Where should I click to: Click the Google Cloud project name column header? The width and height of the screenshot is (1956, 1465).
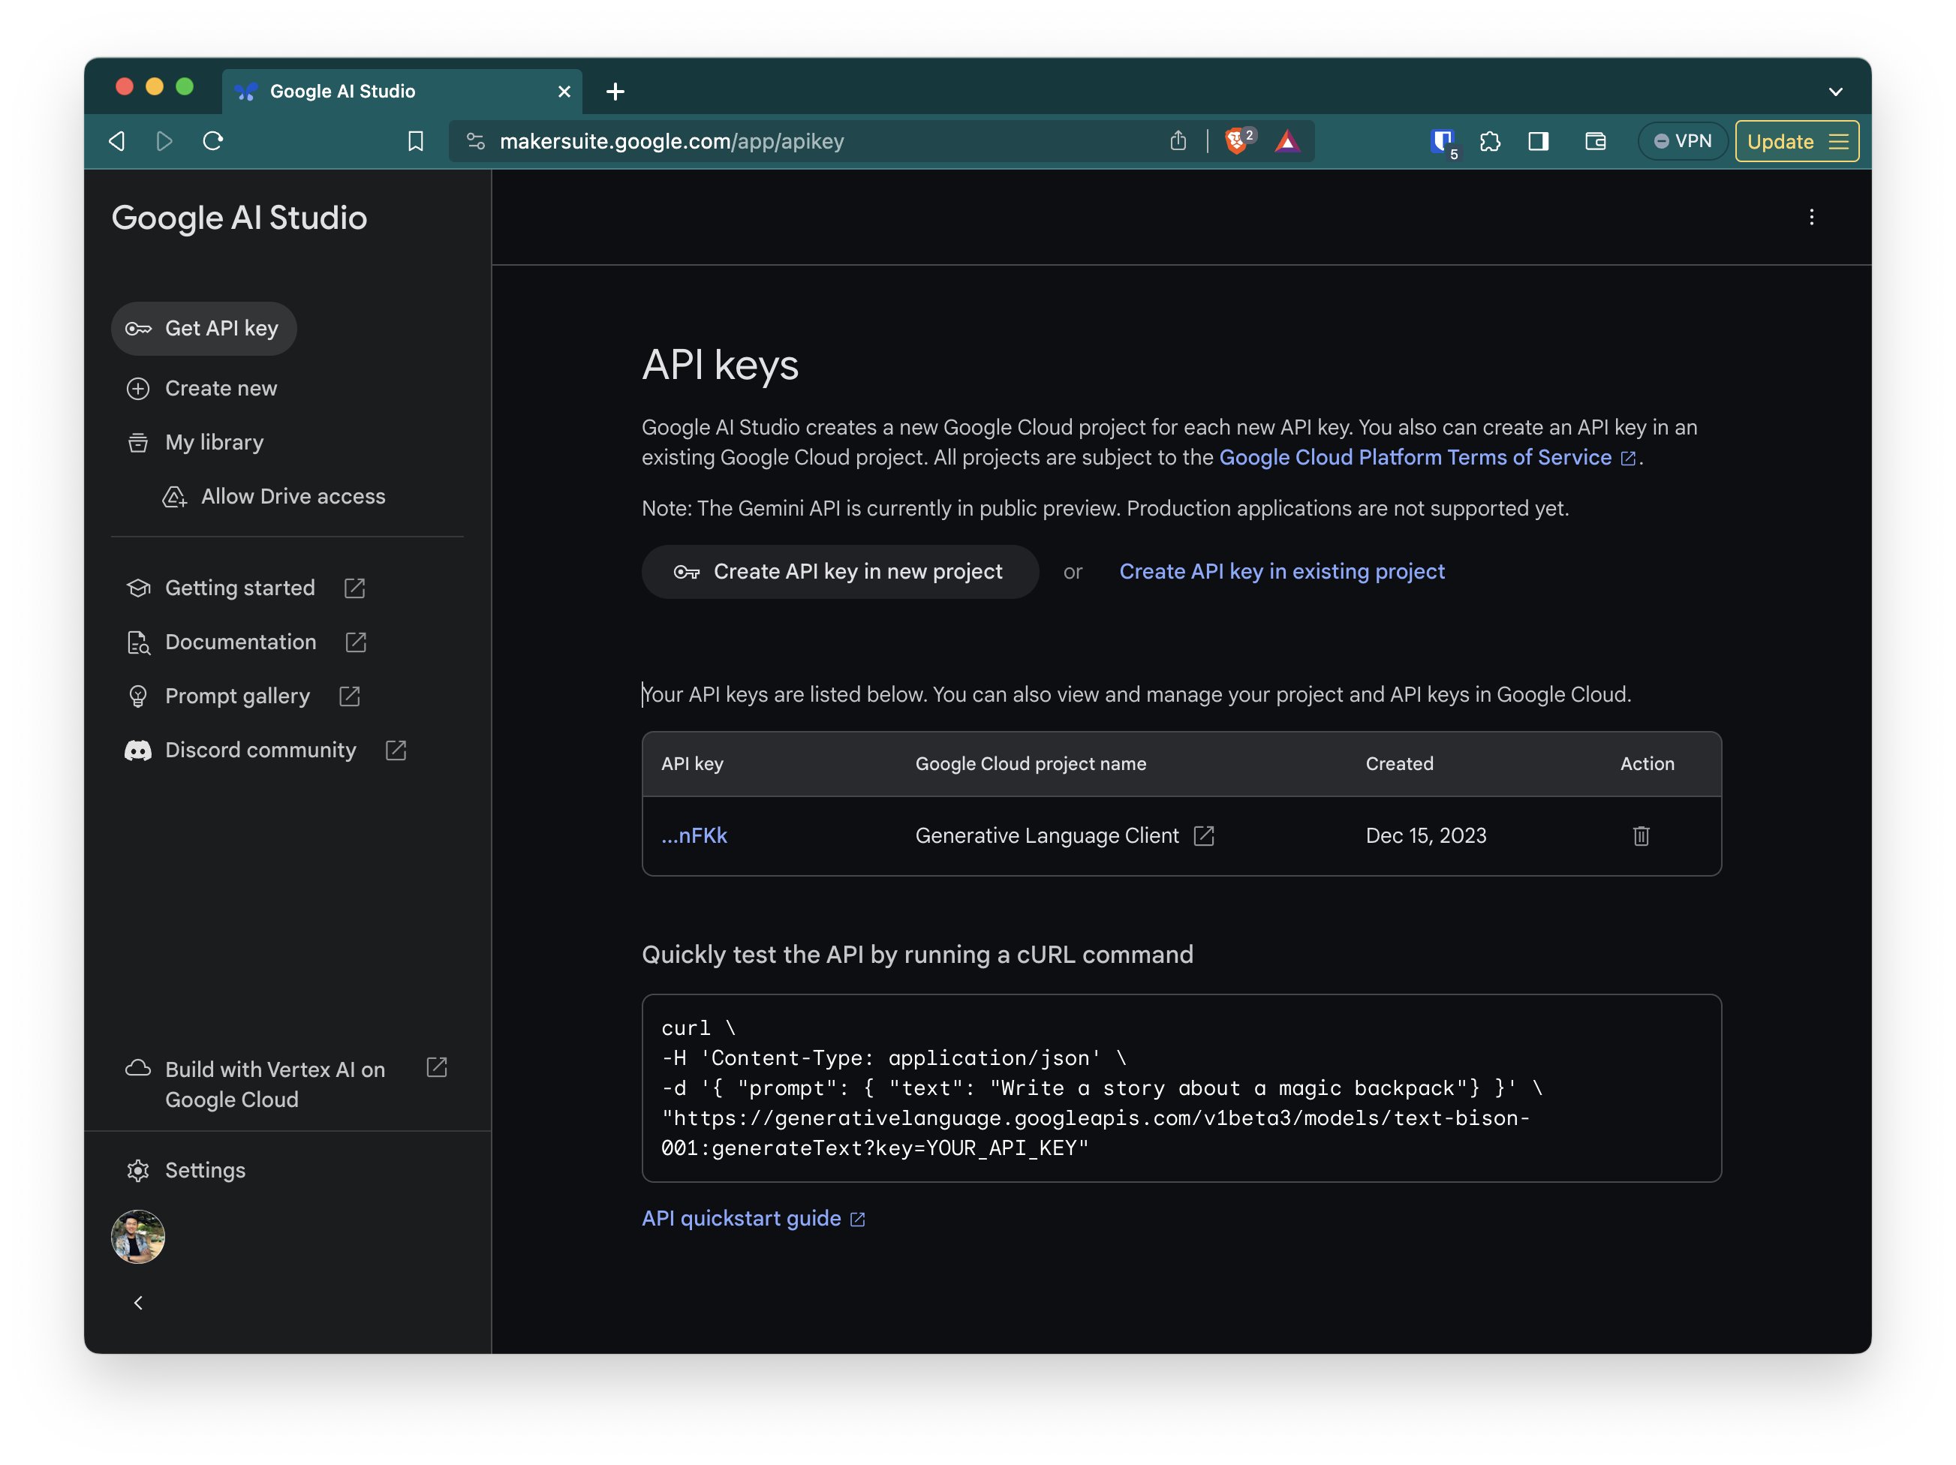tap(1031, 764)
